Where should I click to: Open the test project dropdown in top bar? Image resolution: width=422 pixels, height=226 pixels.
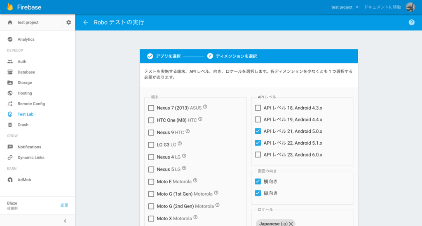pos(345,7)
